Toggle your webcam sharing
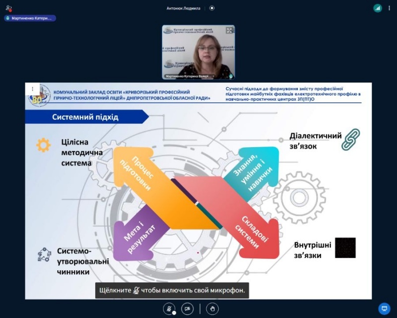 187,309
